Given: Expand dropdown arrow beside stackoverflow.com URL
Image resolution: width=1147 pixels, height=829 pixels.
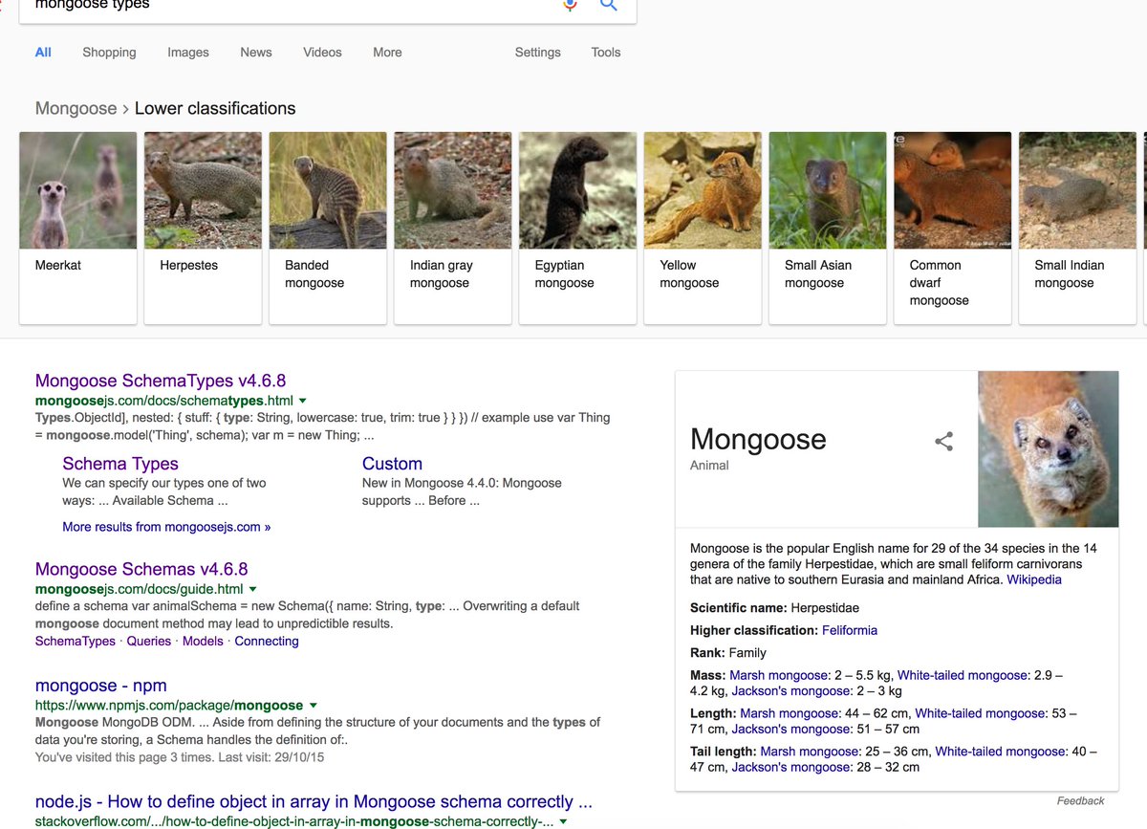Looking at the screenshot, I should click(x=563, y=821).
